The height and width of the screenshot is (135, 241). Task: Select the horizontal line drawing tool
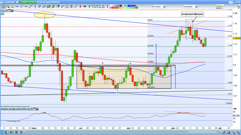[17, 7]
